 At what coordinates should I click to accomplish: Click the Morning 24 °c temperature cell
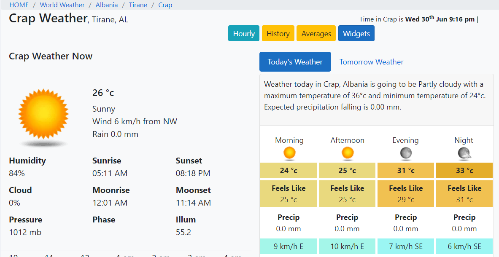coord(289,171)
